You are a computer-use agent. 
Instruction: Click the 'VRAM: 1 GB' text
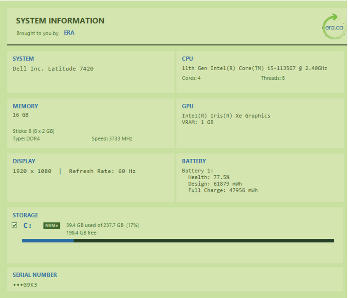[198, 122]
